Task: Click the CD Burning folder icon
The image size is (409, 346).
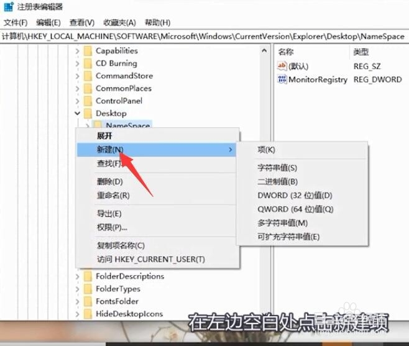Action: [88, 63]
